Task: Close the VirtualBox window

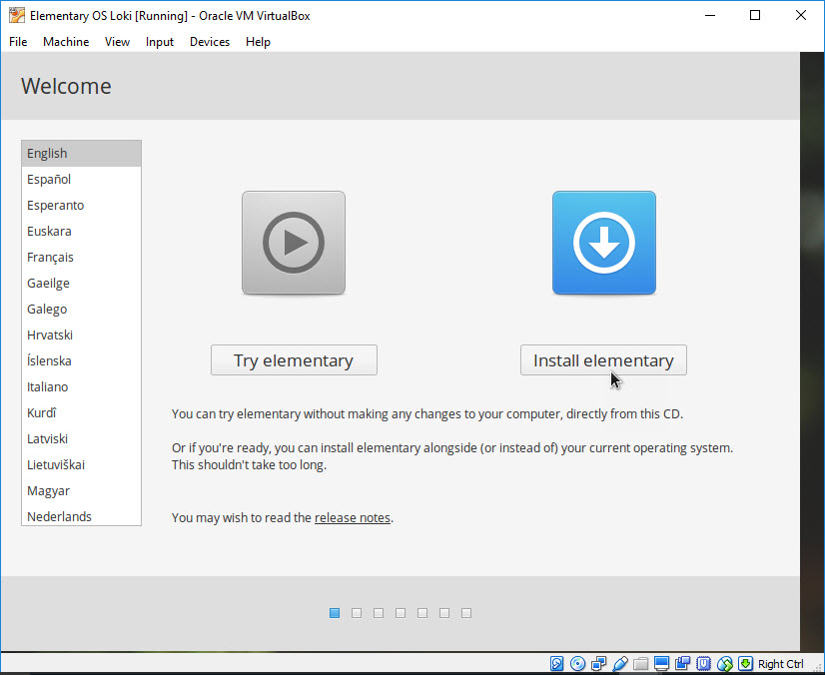Action: pos(801,15)
